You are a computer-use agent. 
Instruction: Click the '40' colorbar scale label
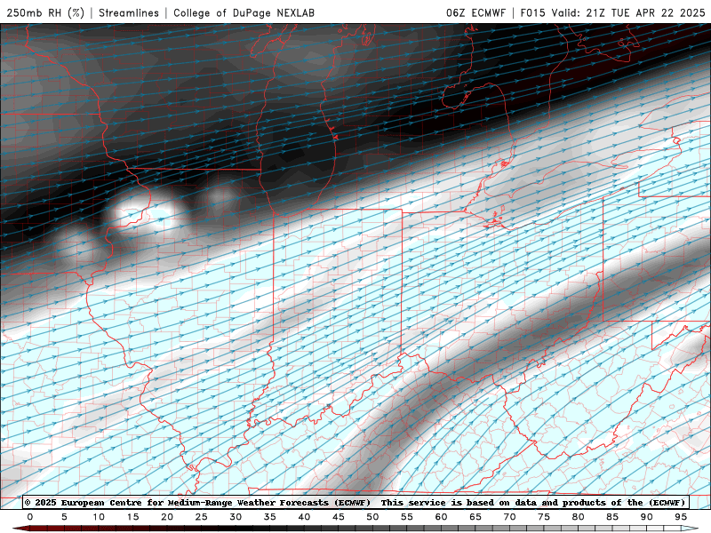click(304, 517)
